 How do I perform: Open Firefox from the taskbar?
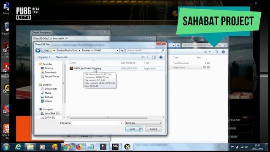(x=79, y=147)
